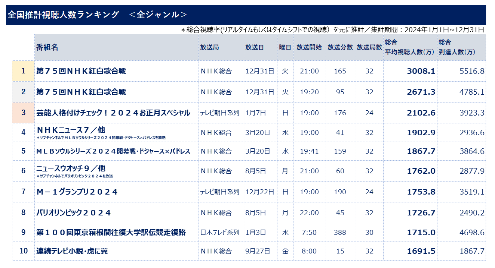495x268 pixels.
Task: Click the 9月27日 broadcast date cell
Action: coord(258,251)
